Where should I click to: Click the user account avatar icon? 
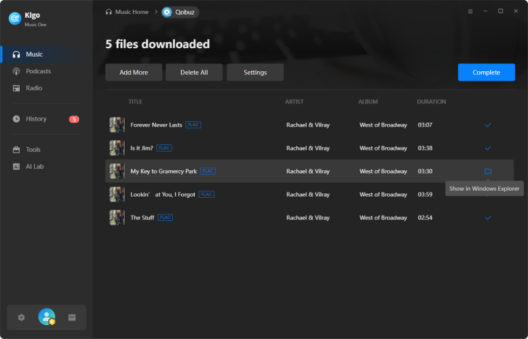click(x=47, y=317)
